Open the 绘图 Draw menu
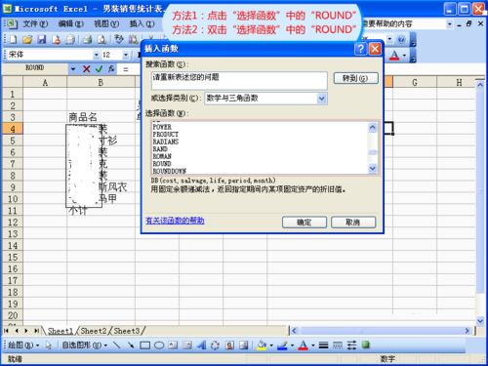Screen dimensions: 488x366 (x=23, y=346)
